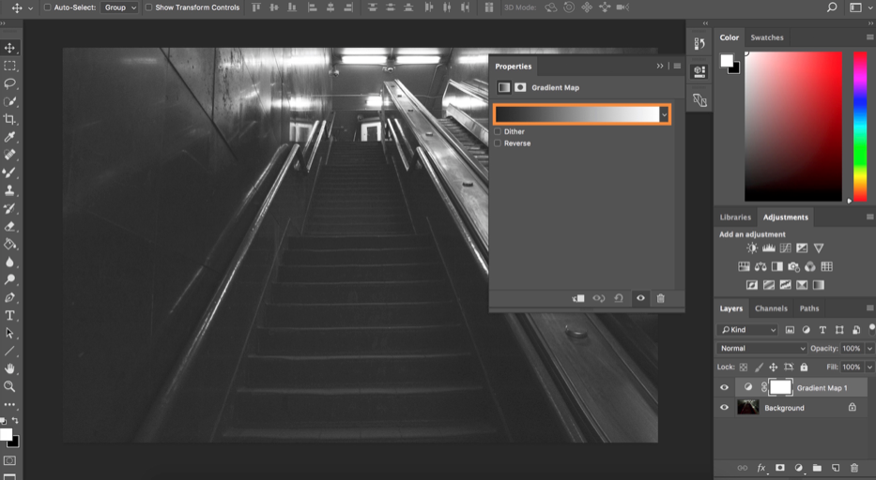Switch to the Libraries tab

tap(735, 217)
